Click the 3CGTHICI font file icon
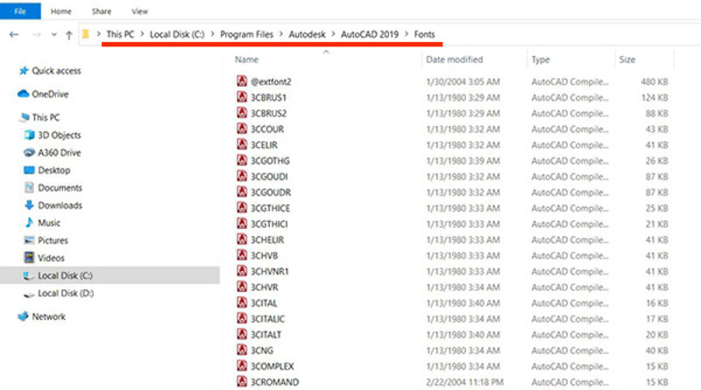 coord(242,223)
